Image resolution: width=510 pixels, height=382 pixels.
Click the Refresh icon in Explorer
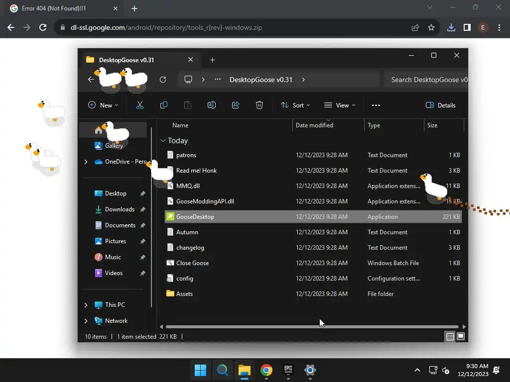tap(163, 80)
